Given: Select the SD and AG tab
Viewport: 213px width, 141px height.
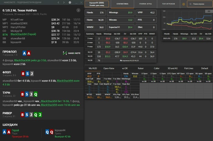Looking at the screenshot, I should tap(173, 68).
